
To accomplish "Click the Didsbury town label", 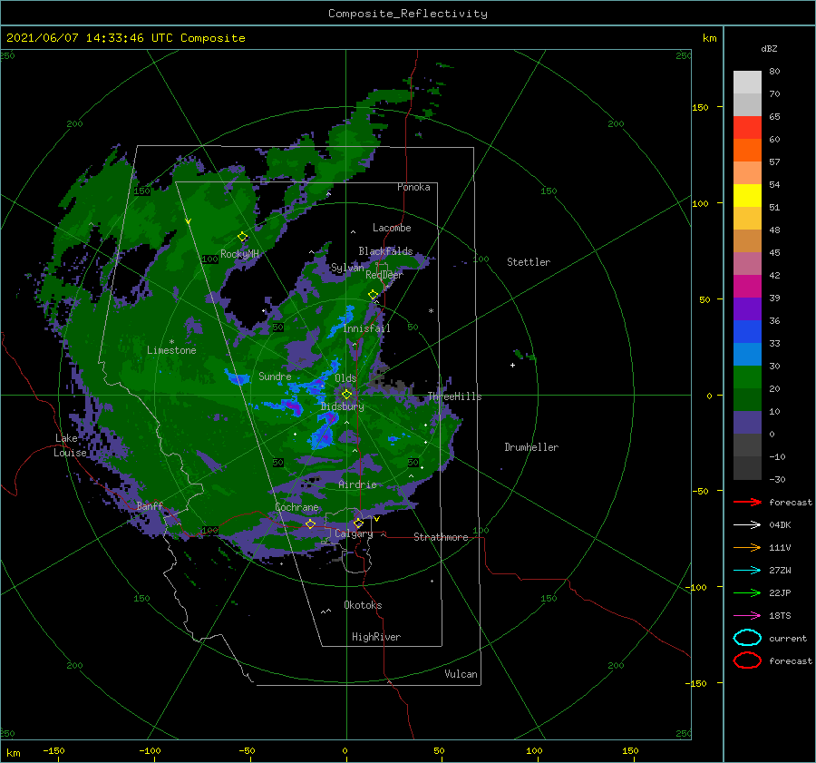I will 343,406.
